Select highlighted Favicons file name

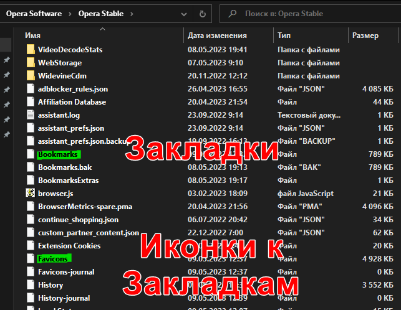(52, 259)
